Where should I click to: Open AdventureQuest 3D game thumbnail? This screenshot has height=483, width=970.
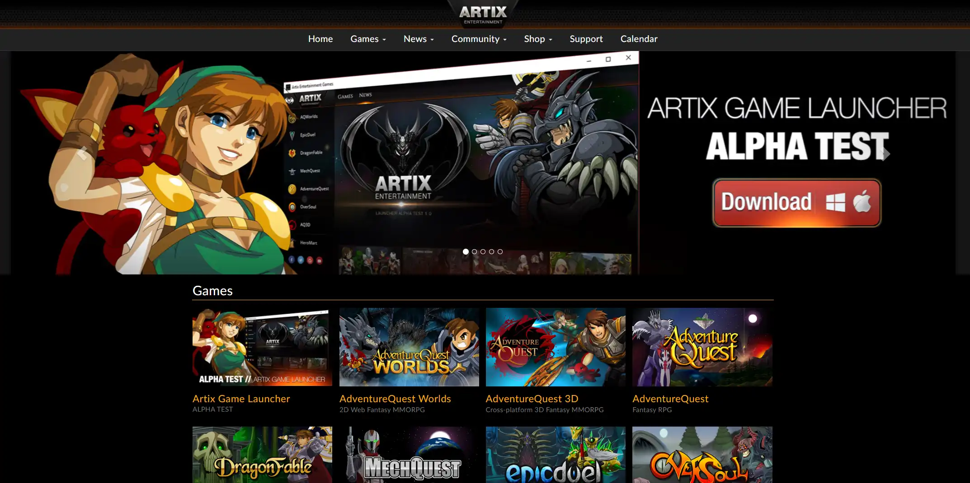click(x=556, y=347)
